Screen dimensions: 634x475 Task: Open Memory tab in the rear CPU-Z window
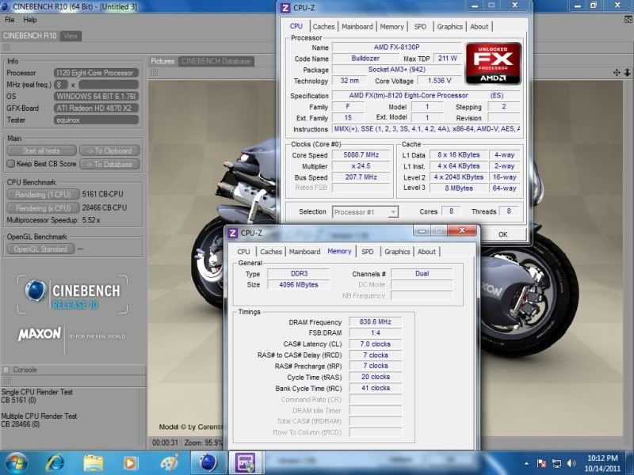point(391,27)
